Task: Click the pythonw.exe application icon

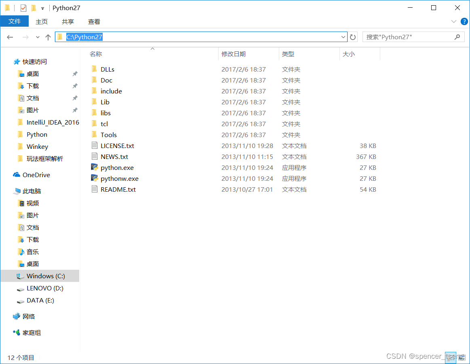Action: point(95,178)
